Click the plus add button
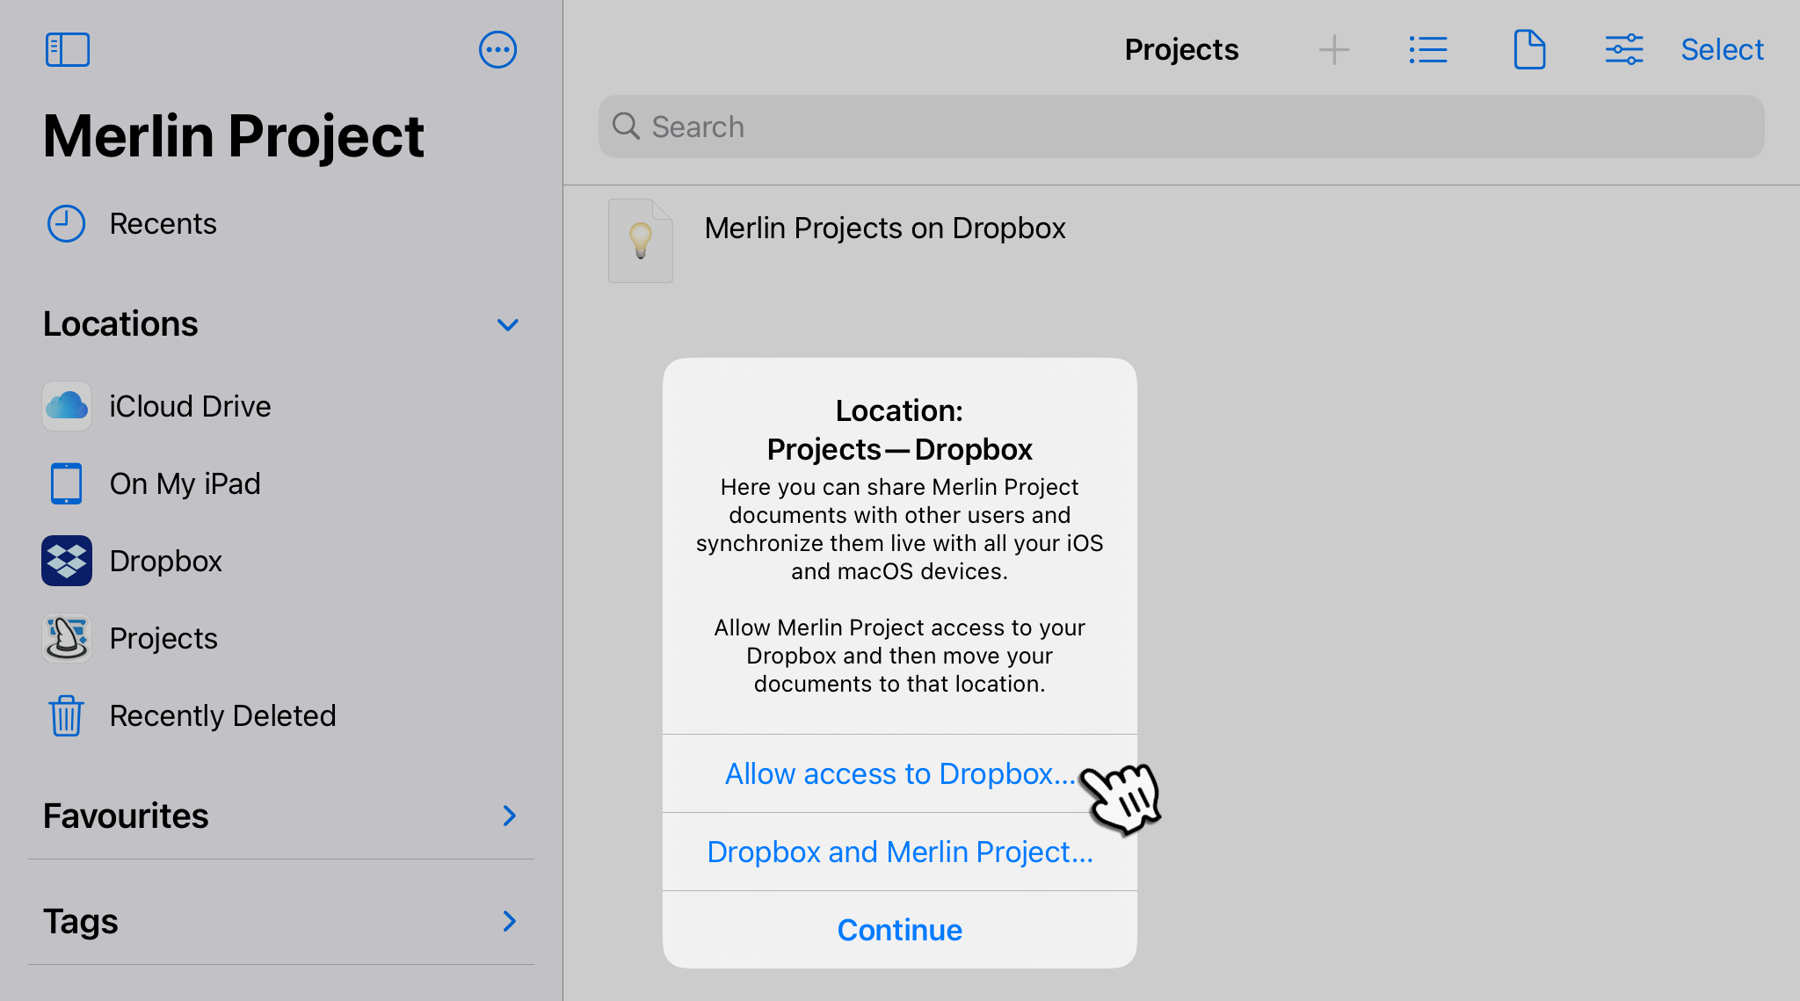 pyautogui.click(x=1334, y=50)
